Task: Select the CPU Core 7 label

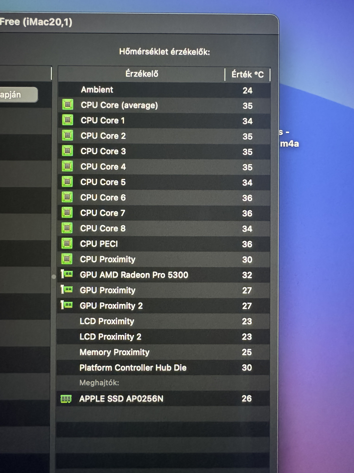Action: click(102, 213)
